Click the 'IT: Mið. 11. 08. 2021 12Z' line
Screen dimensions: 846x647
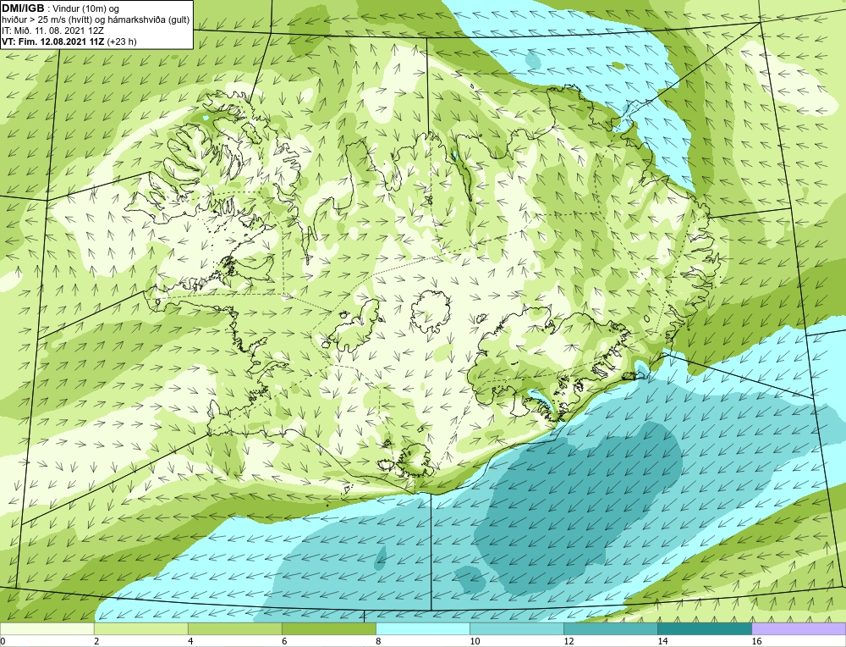pos(52,30)
